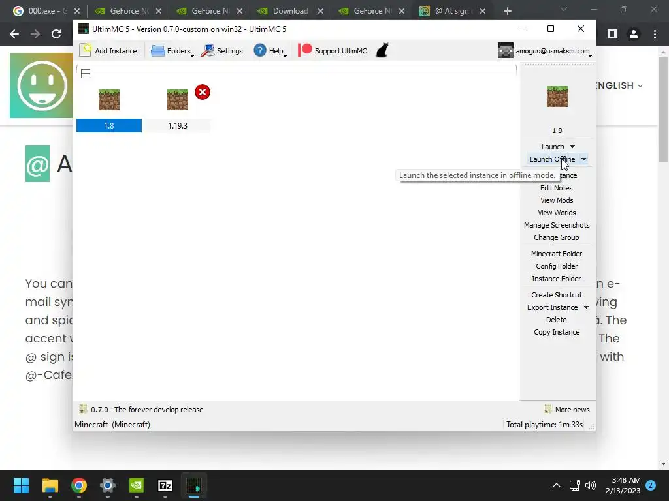
Task: Open a new browser tab
Action: 507,11
